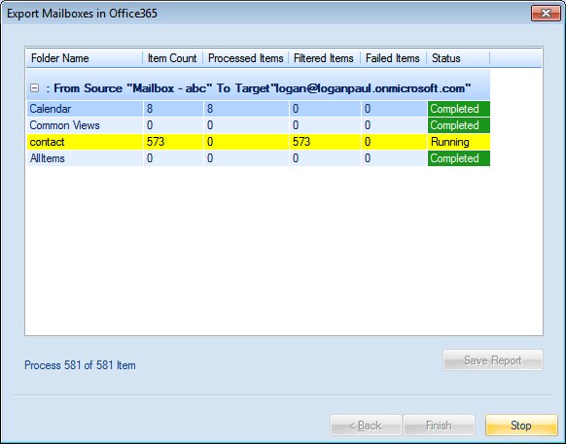
Task: Select the Calendar folder row
Action: pos(259,109)
